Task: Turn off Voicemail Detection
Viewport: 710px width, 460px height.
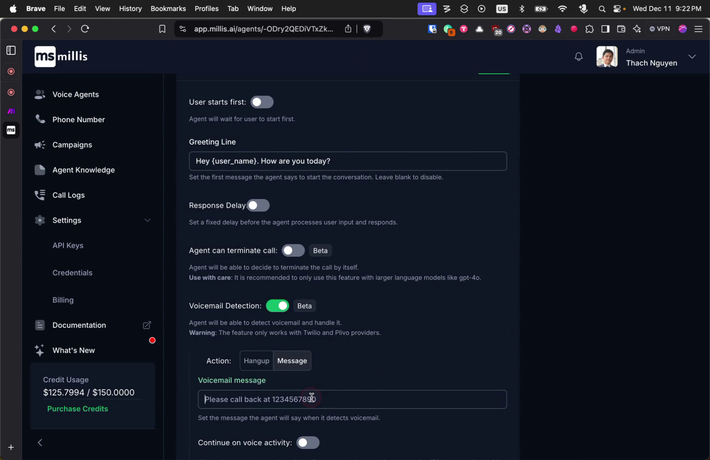Action: click(277, 306)
